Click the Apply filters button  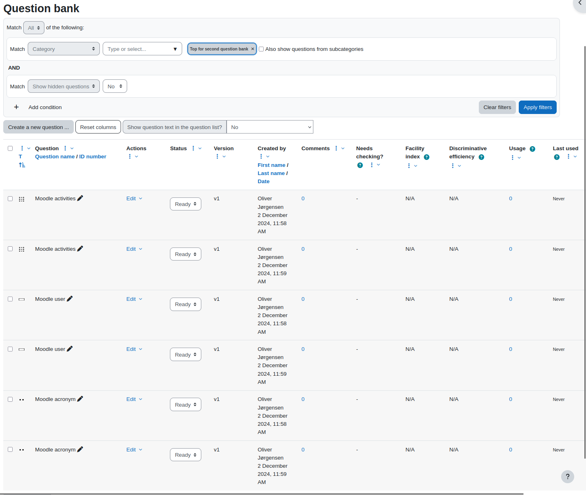tap(538, 107)
